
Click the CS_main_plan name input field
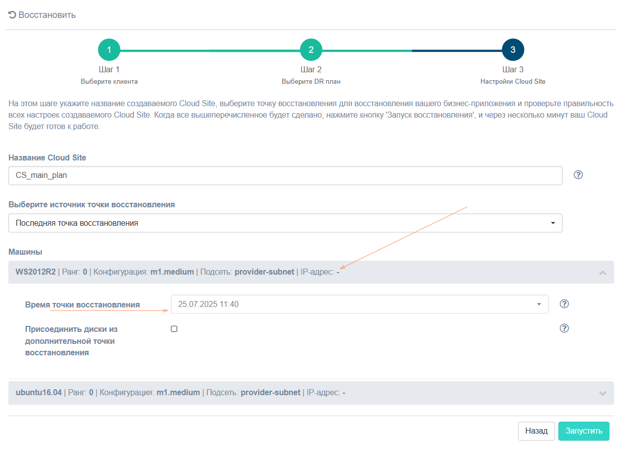[285, 175]
